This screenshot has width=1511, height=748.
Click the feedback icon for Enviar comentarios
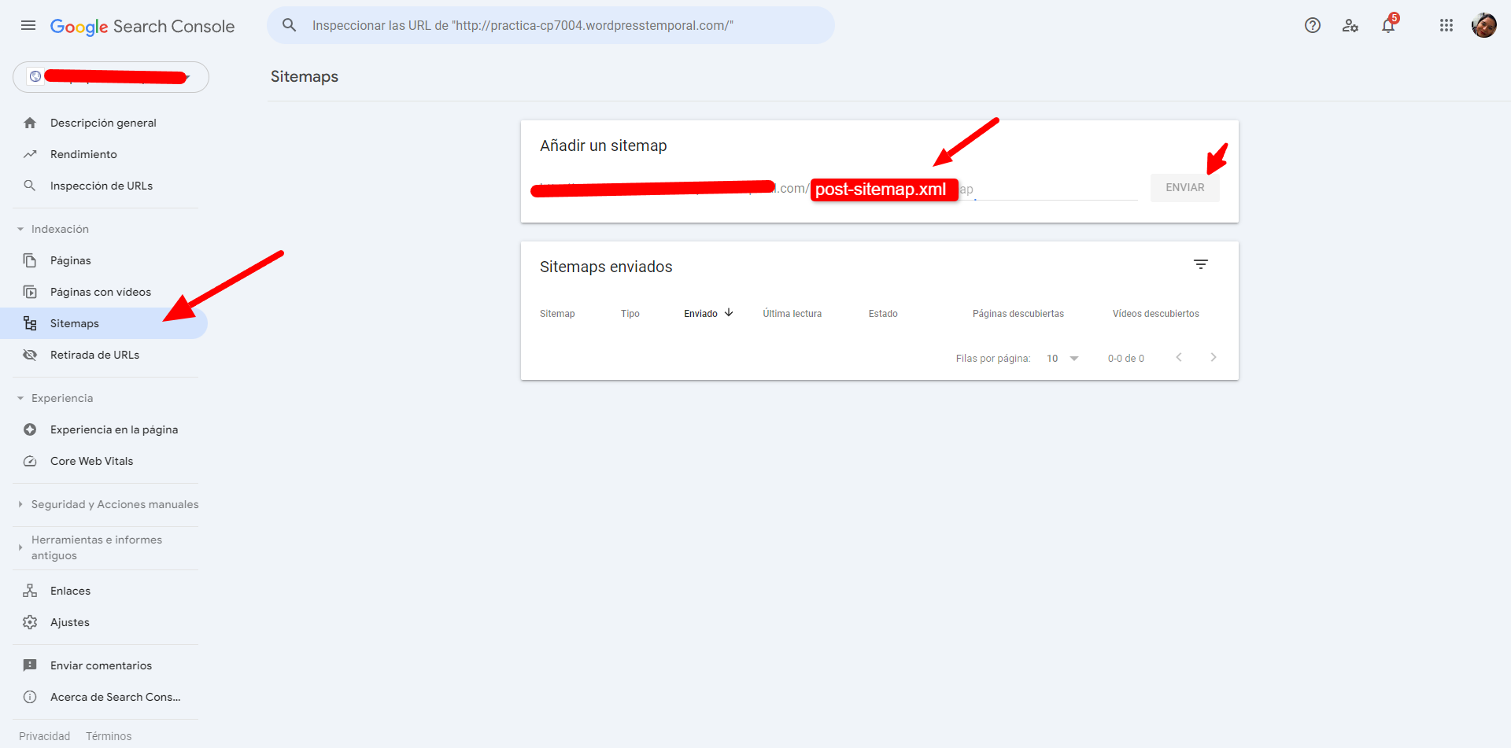click(30, 665)
